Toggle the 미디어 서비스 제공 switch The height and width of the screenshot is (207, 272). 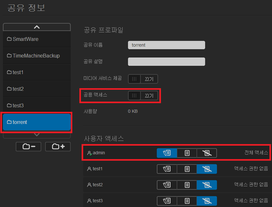click(143, 79)
